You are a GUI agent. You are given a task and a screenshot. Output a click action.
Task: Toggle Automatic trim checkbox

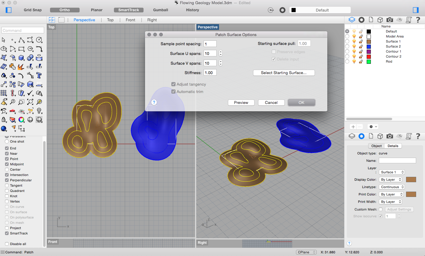pyautogui.click(x=173, y=92)
